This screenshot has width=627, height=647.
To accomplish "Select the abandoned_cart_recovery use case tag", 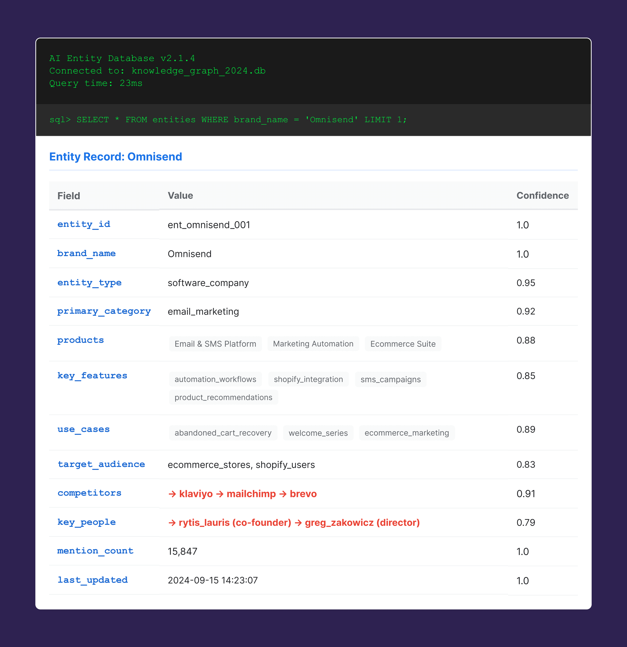I will (x=223, y=433).
